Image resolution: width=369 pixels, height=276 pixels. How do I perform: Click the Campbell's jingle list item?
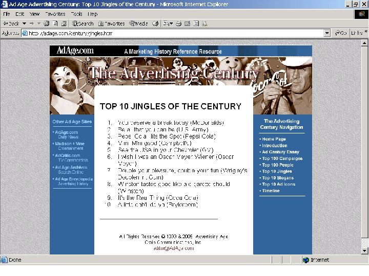[155, 143]
